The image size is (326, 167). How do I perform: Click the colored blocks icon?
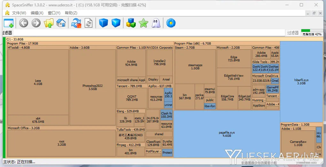pos(131,23)
